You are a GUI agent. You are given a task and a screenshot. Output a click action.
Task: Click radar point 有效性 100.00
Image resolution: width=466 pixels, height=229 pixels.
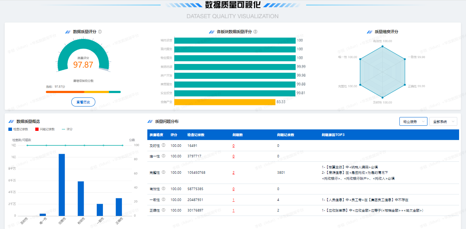[382, 46]
